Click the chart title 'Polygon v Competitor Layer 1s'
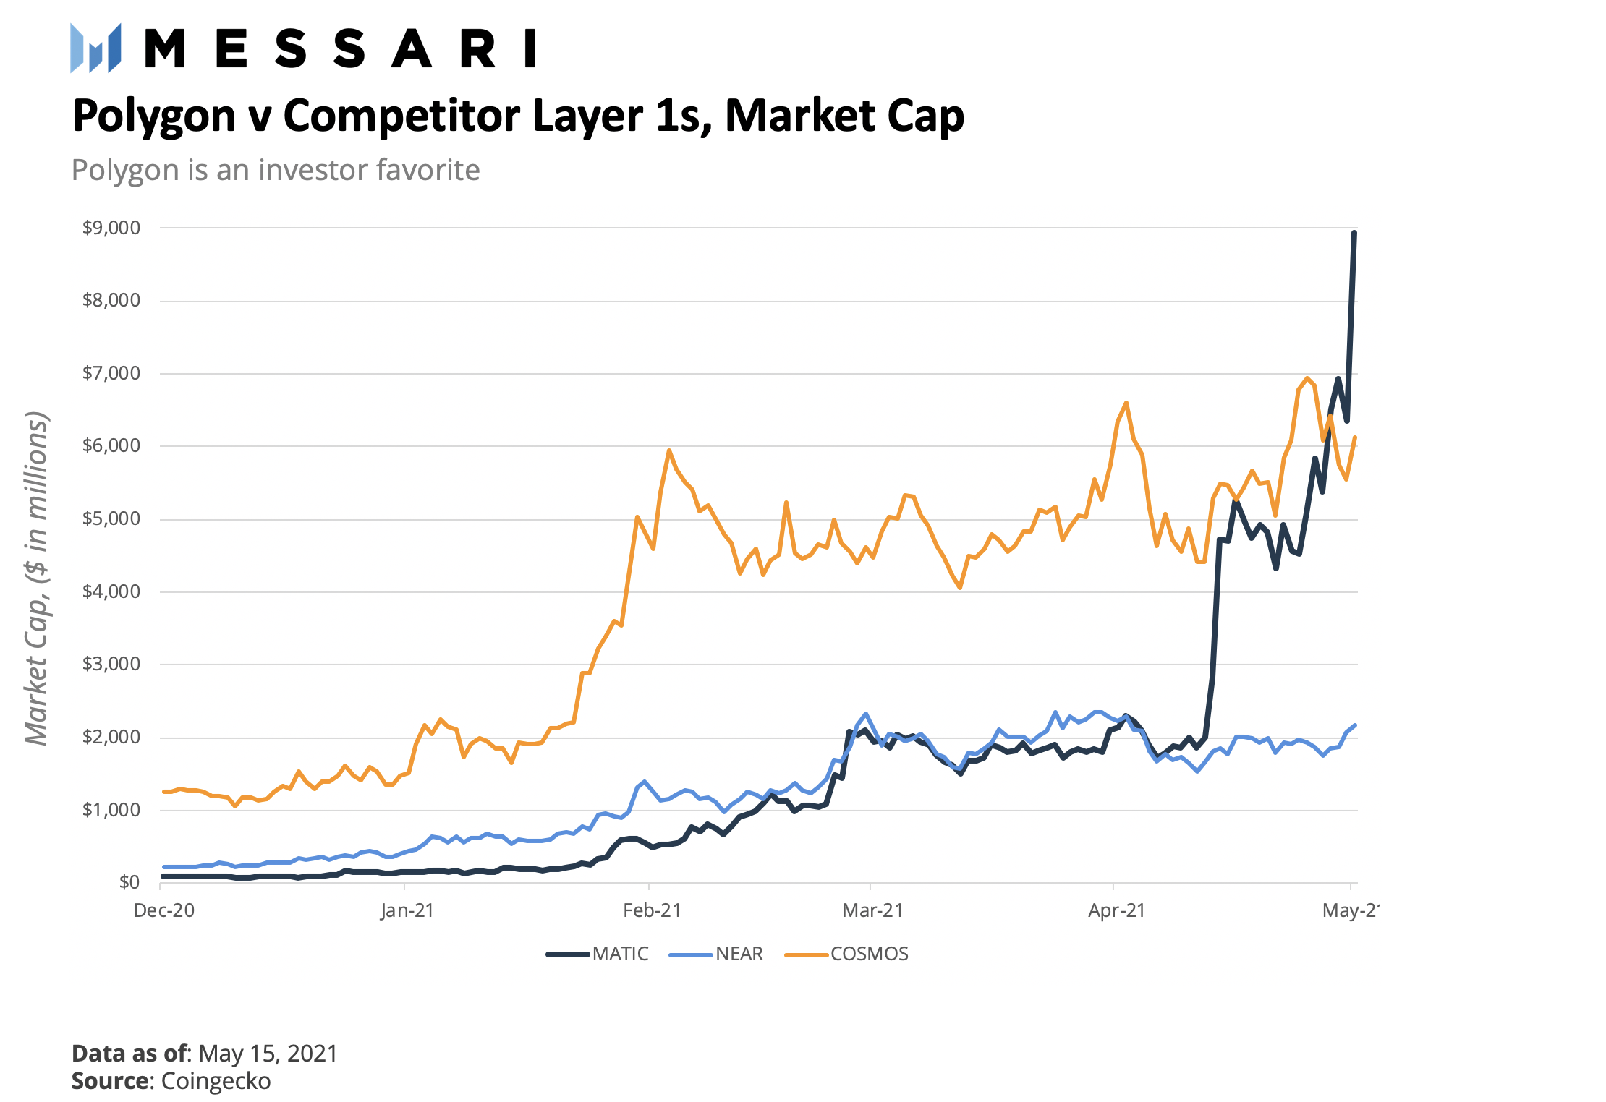Viewport: 1606px width, 1102px height. click(518, 116)
